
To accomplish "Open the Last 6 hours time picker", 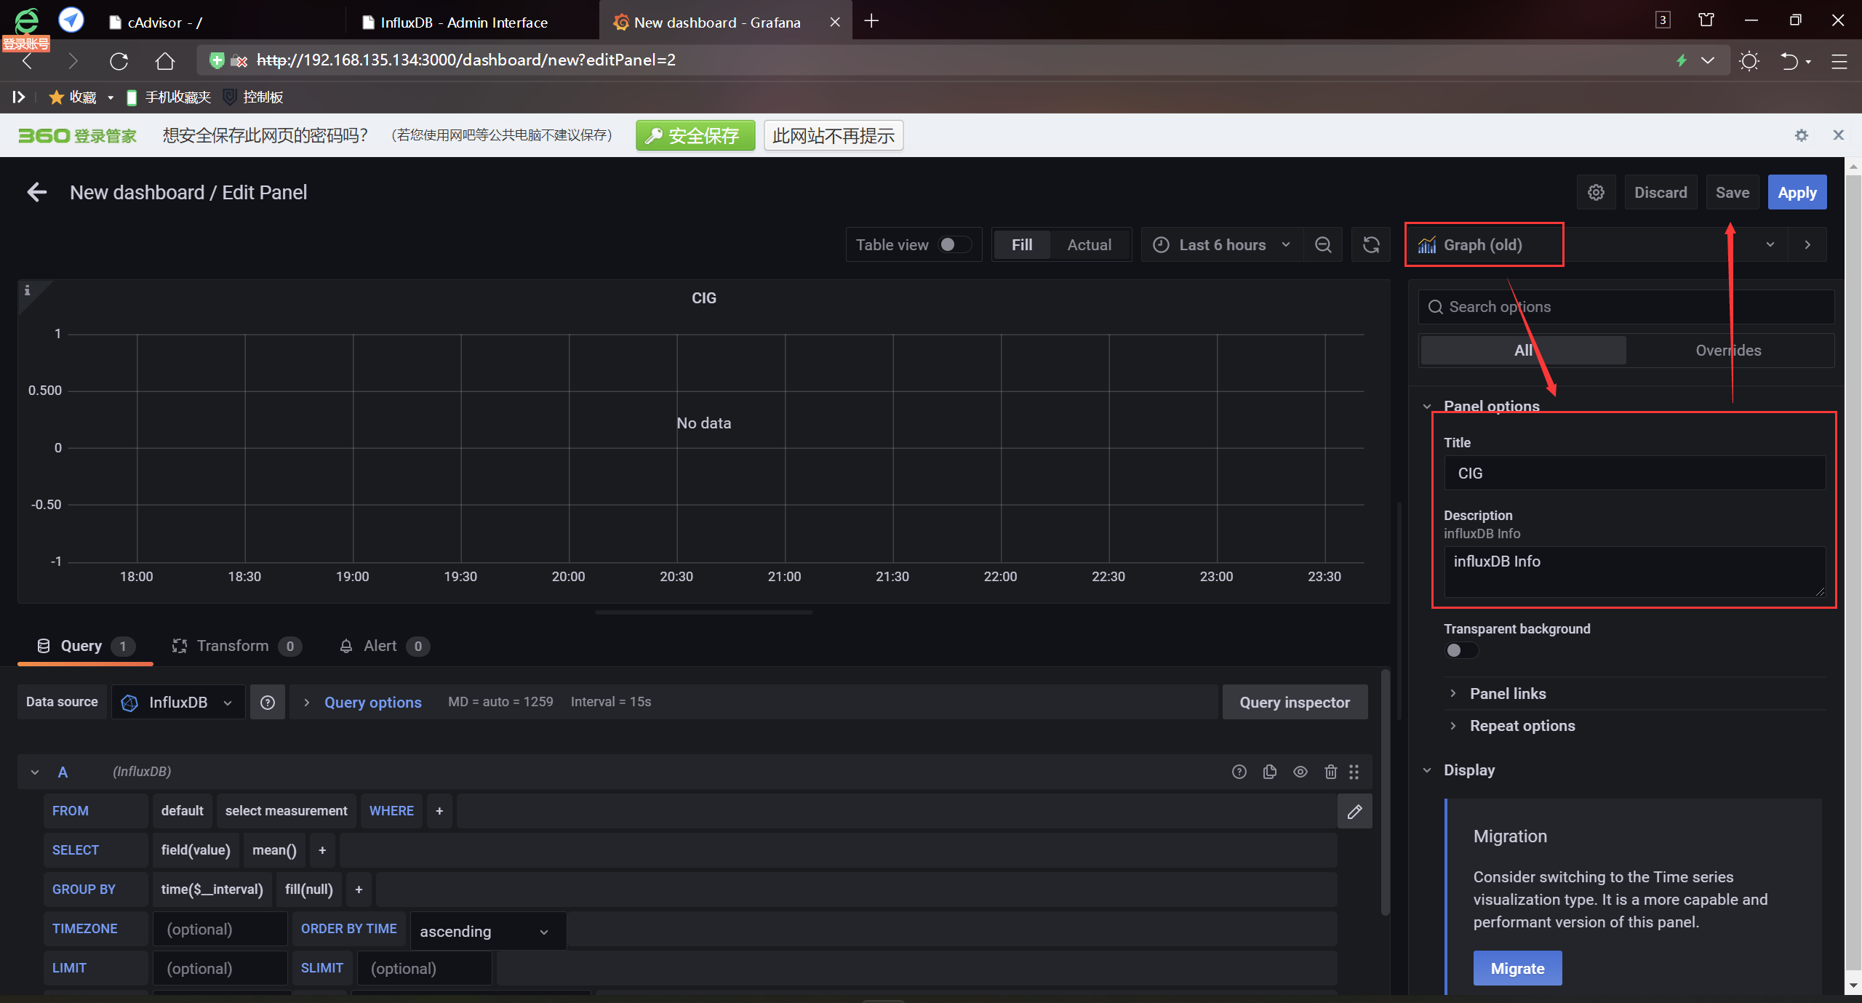I will pyautogui.click(x=1222, y=245).
